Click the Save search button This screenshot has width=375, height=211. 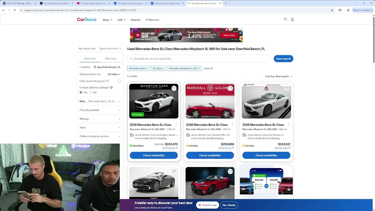283,59
